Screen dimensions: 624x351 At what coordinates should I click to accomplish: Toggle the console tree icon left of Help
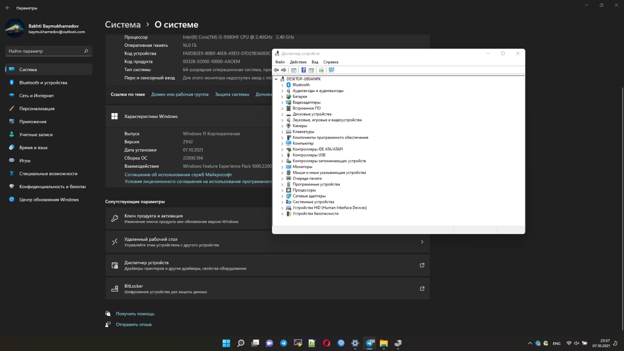pyautogui.click(x=293, y=70)
